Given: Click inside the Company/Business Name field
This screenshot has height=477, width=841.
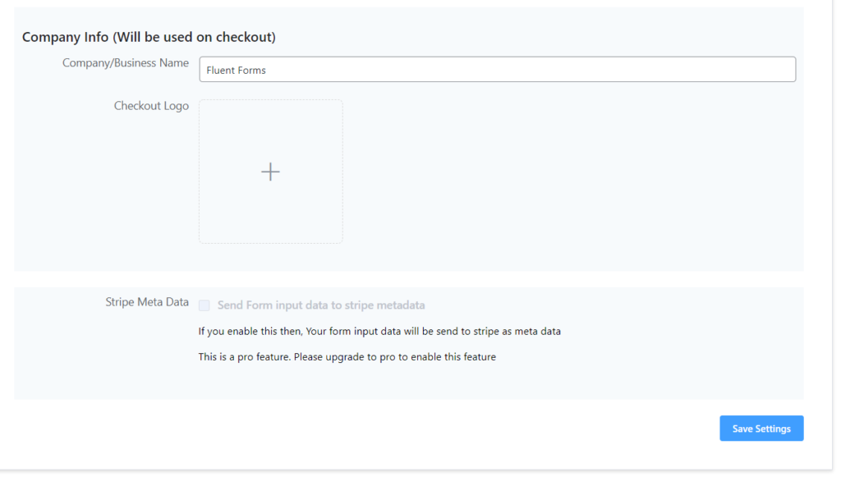Looking at the screenshot, I should pos(497,69).
